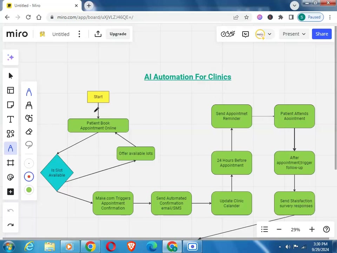Open the Chrome extensions puzzle menu

coord(281,17)
